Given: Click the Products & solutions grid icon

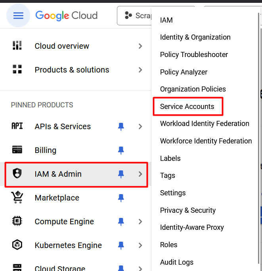Looking at the screenshot, I should 17,69.
